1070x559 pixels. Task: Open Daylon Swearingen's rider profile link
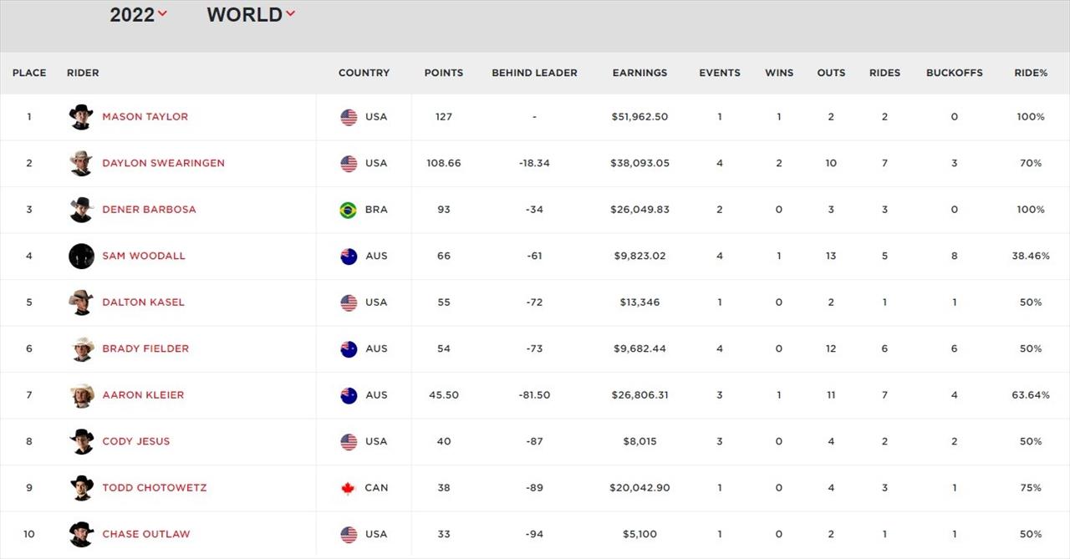tap(163, 163)
